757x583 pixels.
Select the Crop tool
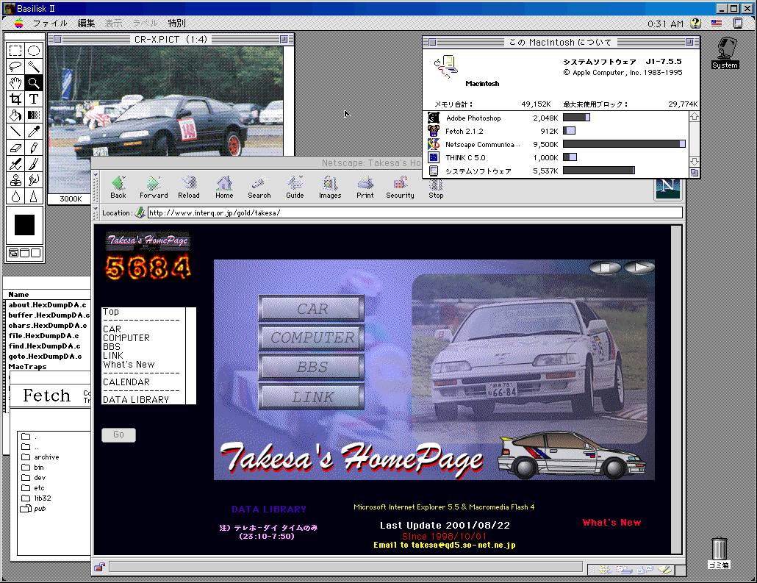coord(15,99)
